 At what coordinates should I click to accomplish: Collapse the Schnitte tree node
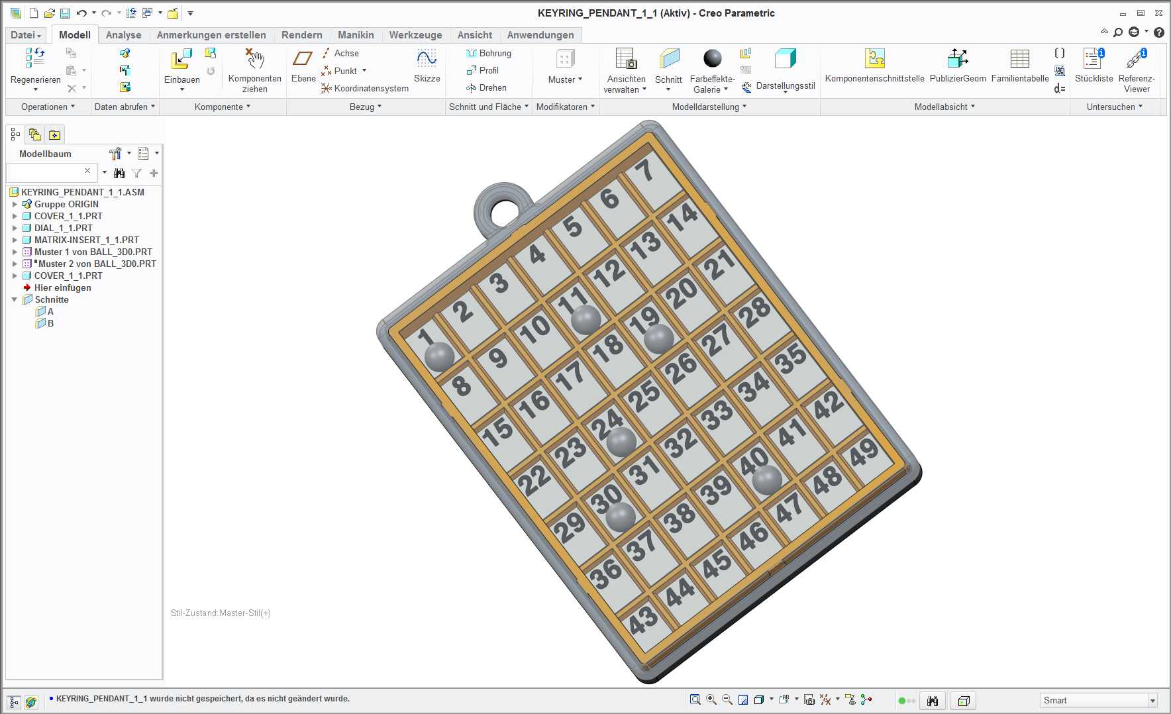[x=15, y=299]
